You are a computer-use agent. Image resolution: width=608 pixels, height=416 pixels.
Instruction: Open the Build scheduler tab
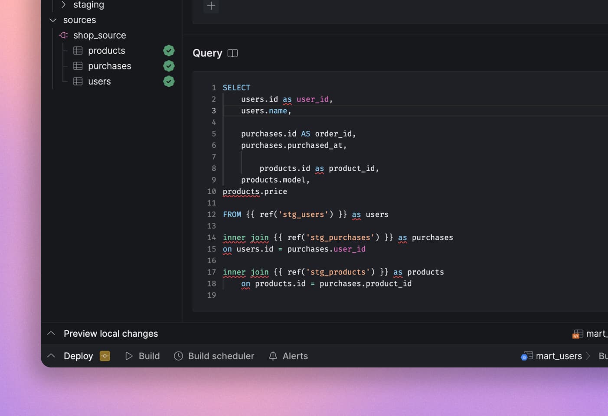221,356
